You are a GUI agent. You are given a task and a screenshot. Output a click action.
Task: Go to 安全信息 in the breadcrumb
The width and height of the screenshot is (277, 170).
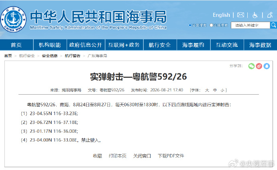pyautogui.click(x=50, y=56)
